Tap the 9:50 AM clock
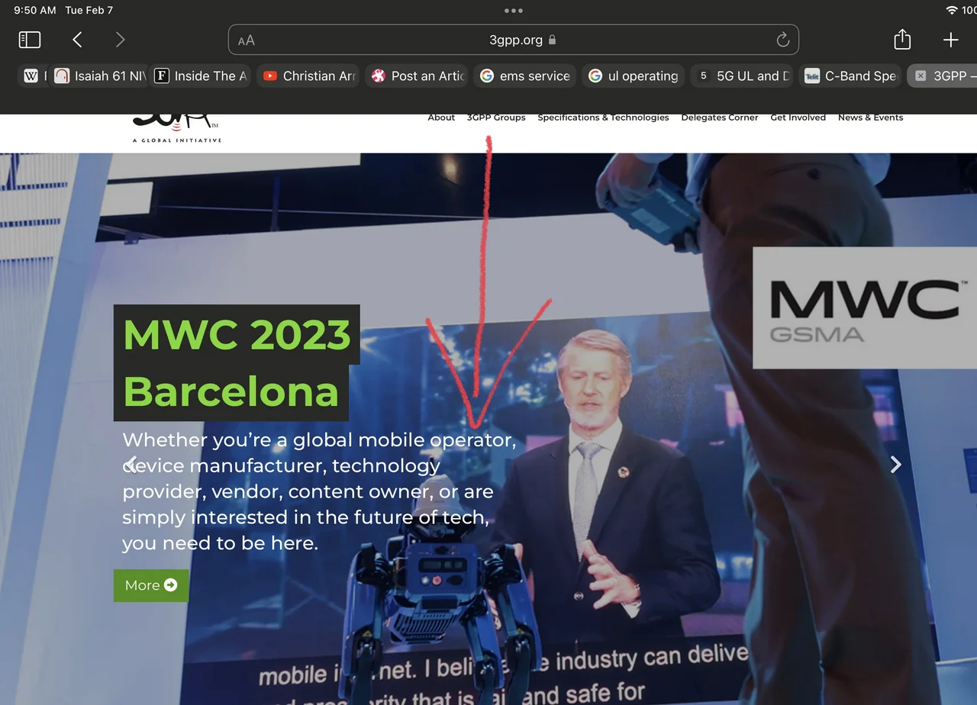 [35, 11]
